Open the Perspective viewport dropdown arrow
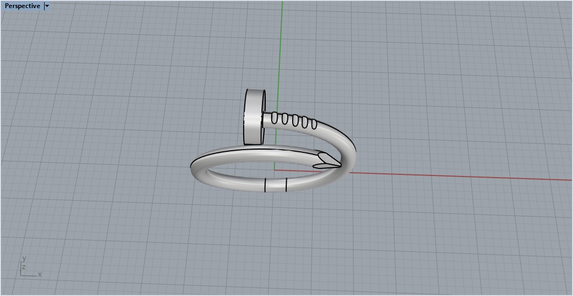 (x=47, y=6)
